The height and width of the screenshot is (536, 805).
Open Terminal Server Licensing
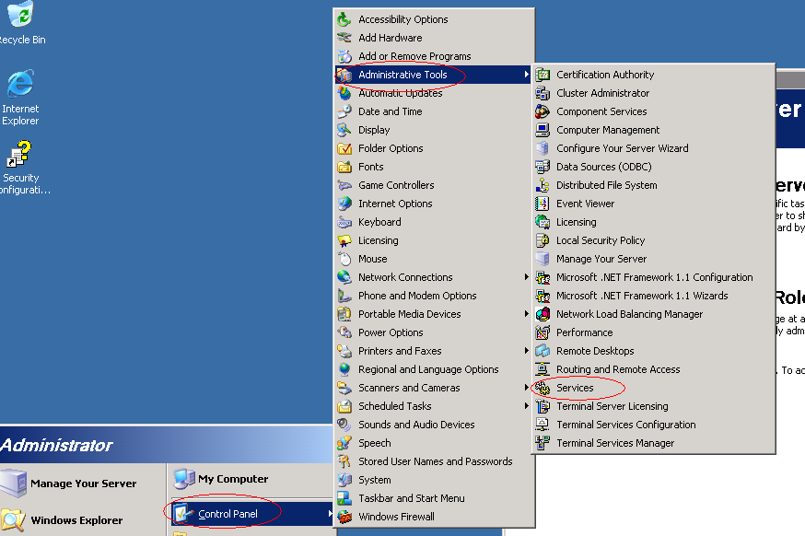pos(654,407)
